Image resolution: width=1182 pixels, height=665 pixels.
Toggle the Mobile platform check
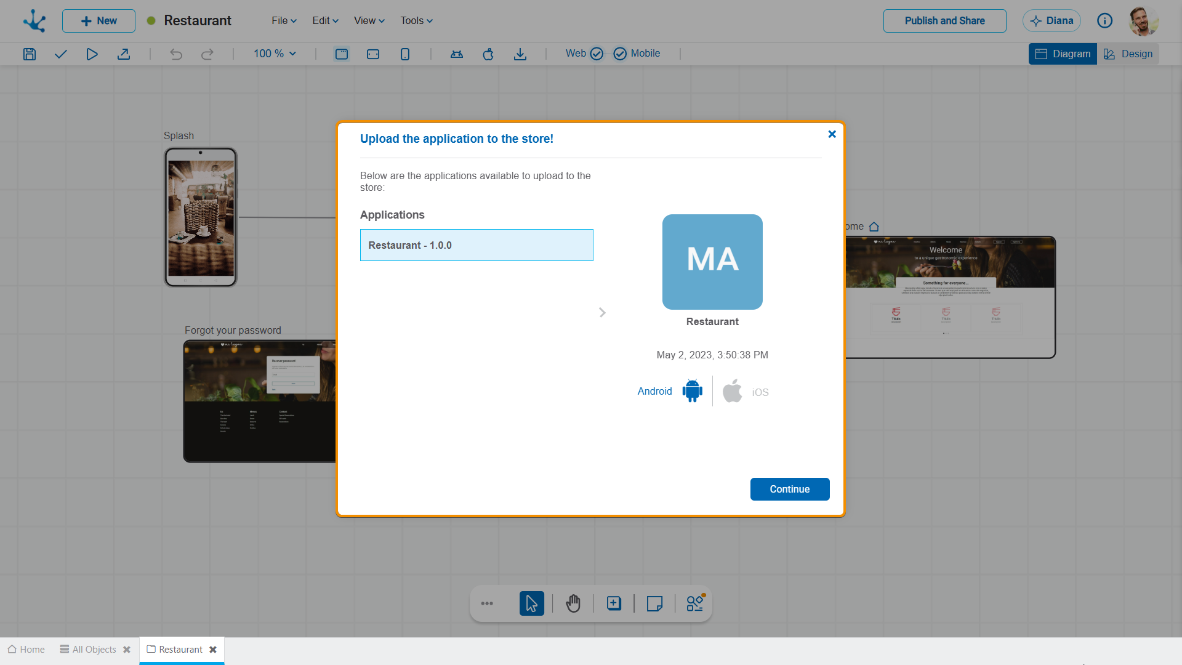tap(620, 54)
